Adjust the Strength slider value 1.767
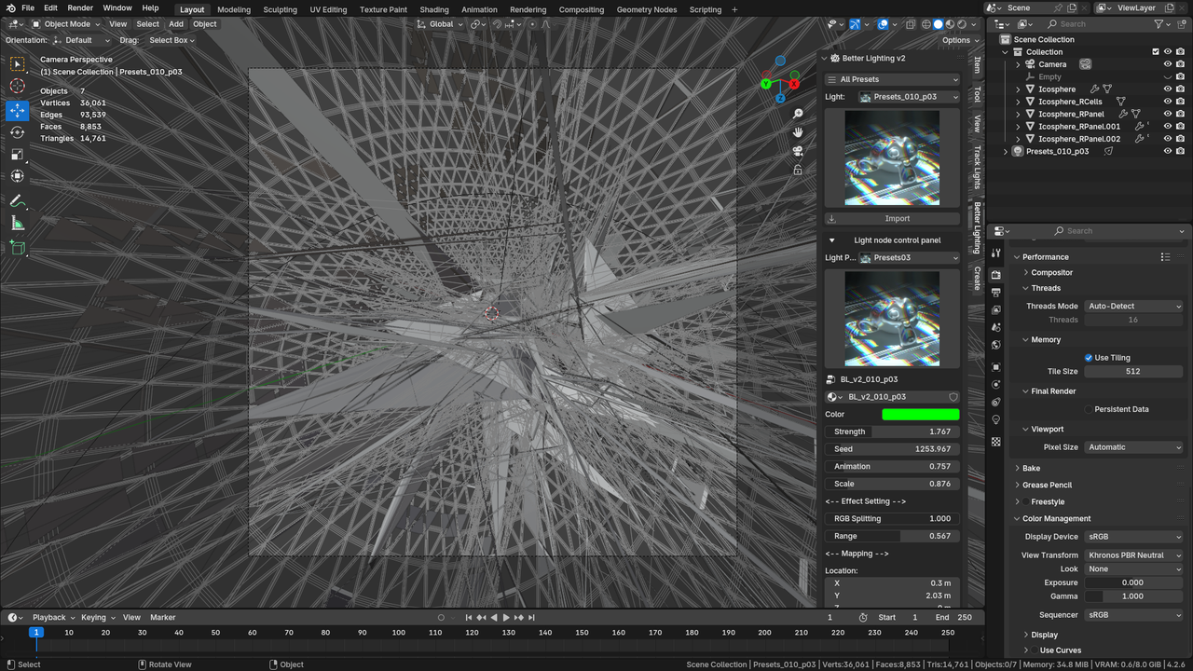The image size is (1193, 671). pyautogui.click(x=892, y=432)
